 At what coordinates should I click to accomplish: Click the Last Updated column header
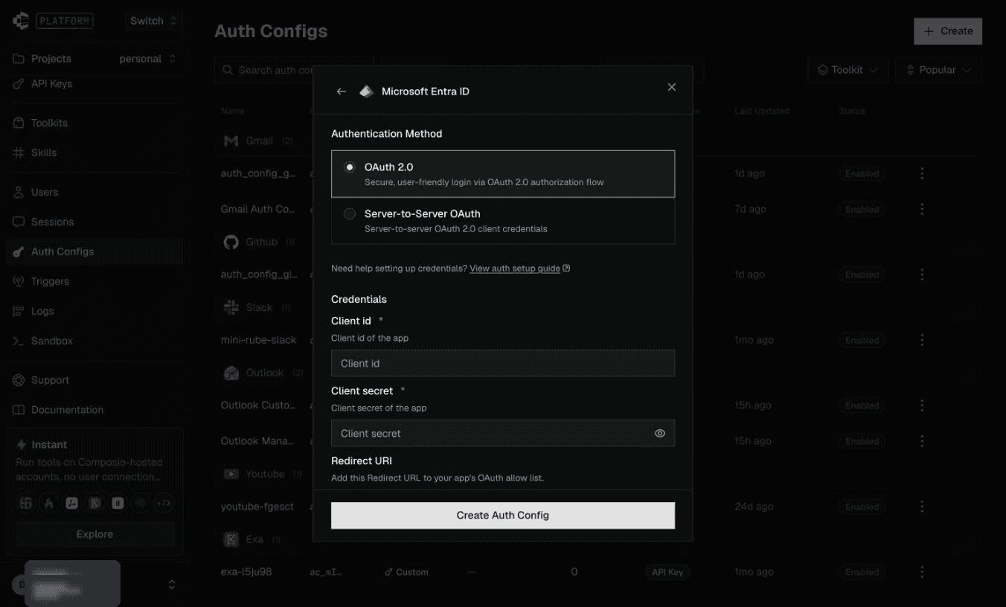point(761,111)
